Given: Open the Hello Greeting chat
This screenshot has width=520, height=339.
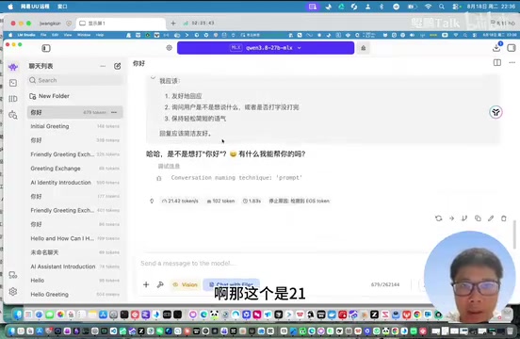Looking at the screenshot, I should pos(75,294).
